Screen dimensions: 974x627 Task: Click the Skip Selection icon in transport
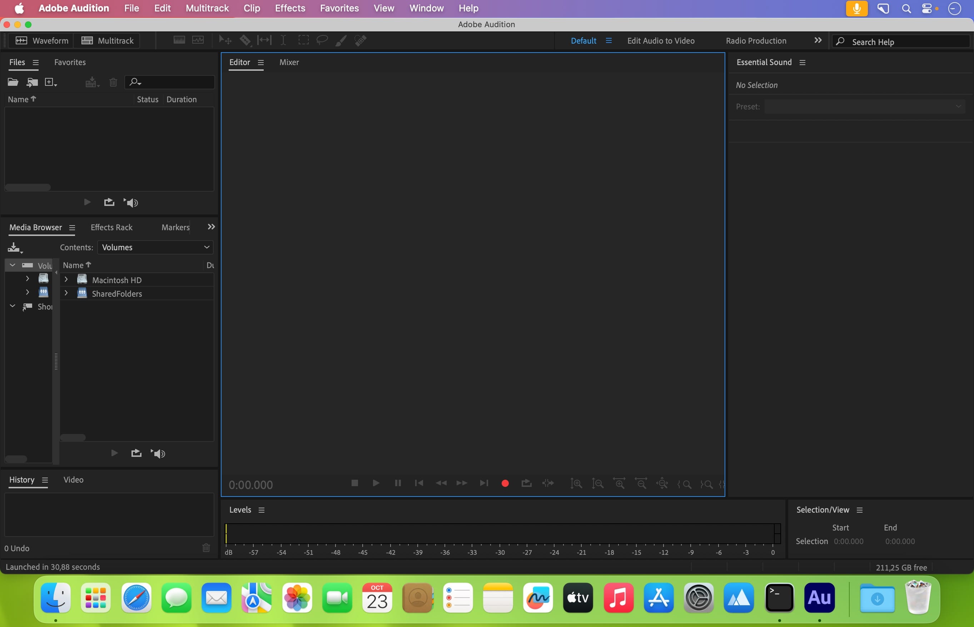tap(548, 483)
